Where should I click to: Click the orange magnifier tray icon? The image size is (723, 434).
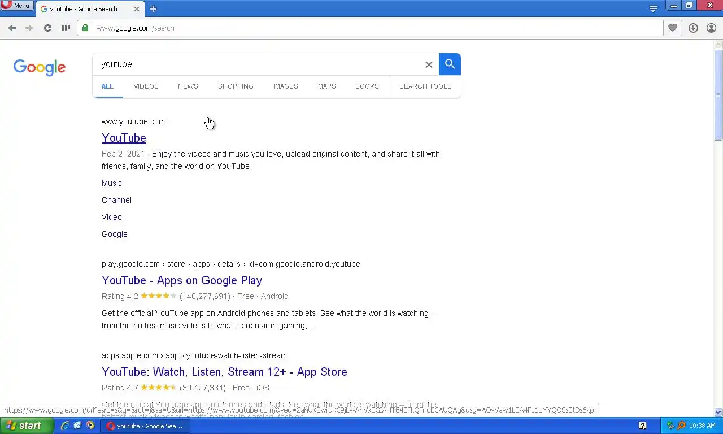pyautogui.click(x=681, y=426)
